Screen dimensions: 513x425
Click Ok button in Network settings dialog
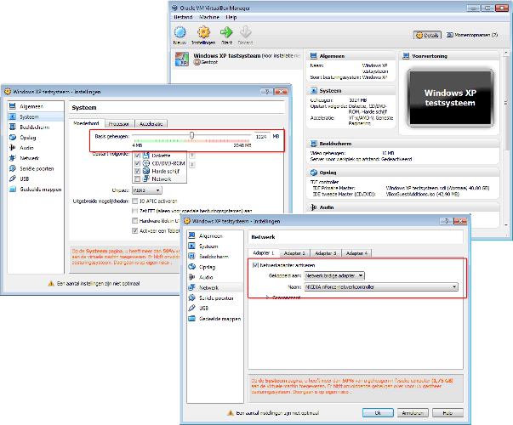378,413
